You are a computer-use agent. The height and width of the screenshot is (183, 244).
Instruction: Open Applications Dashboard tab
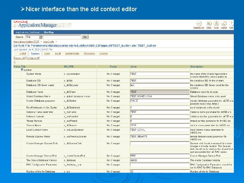28,33
